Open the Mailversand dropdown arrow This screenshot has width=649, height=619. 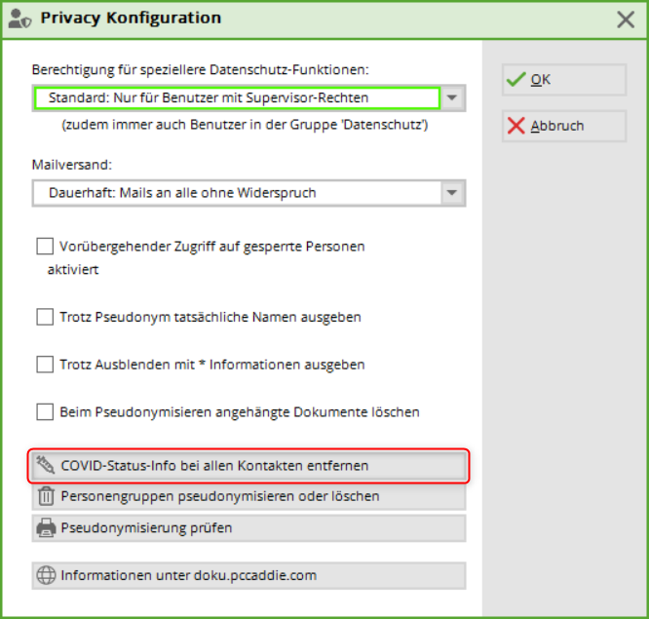[453, 193]
